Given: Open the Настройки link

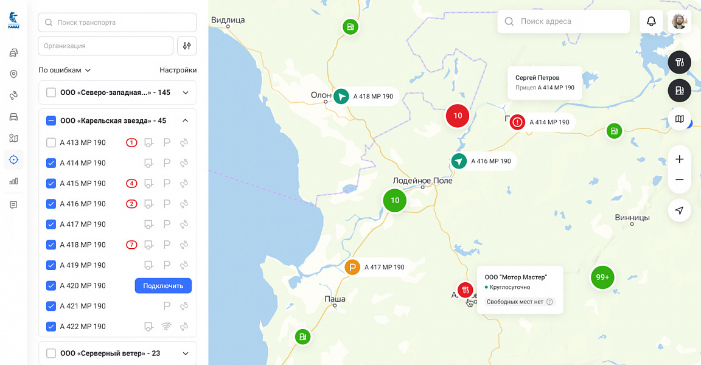Looking at the screenshot, I should pos(178,70).
